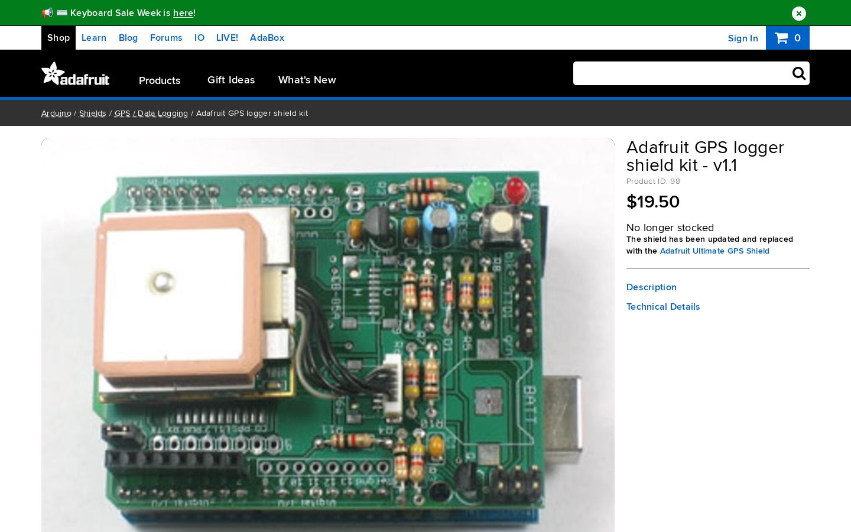Open the Forums tab
This screenshot has height=532, width=851.
(x=166, y=38)
